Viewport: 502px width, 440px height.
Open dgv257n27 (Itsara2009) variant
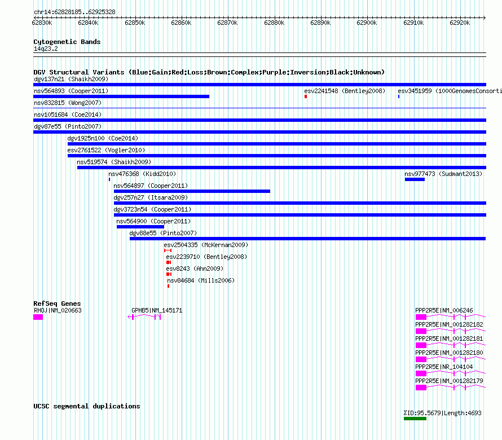tap(151, 197)
